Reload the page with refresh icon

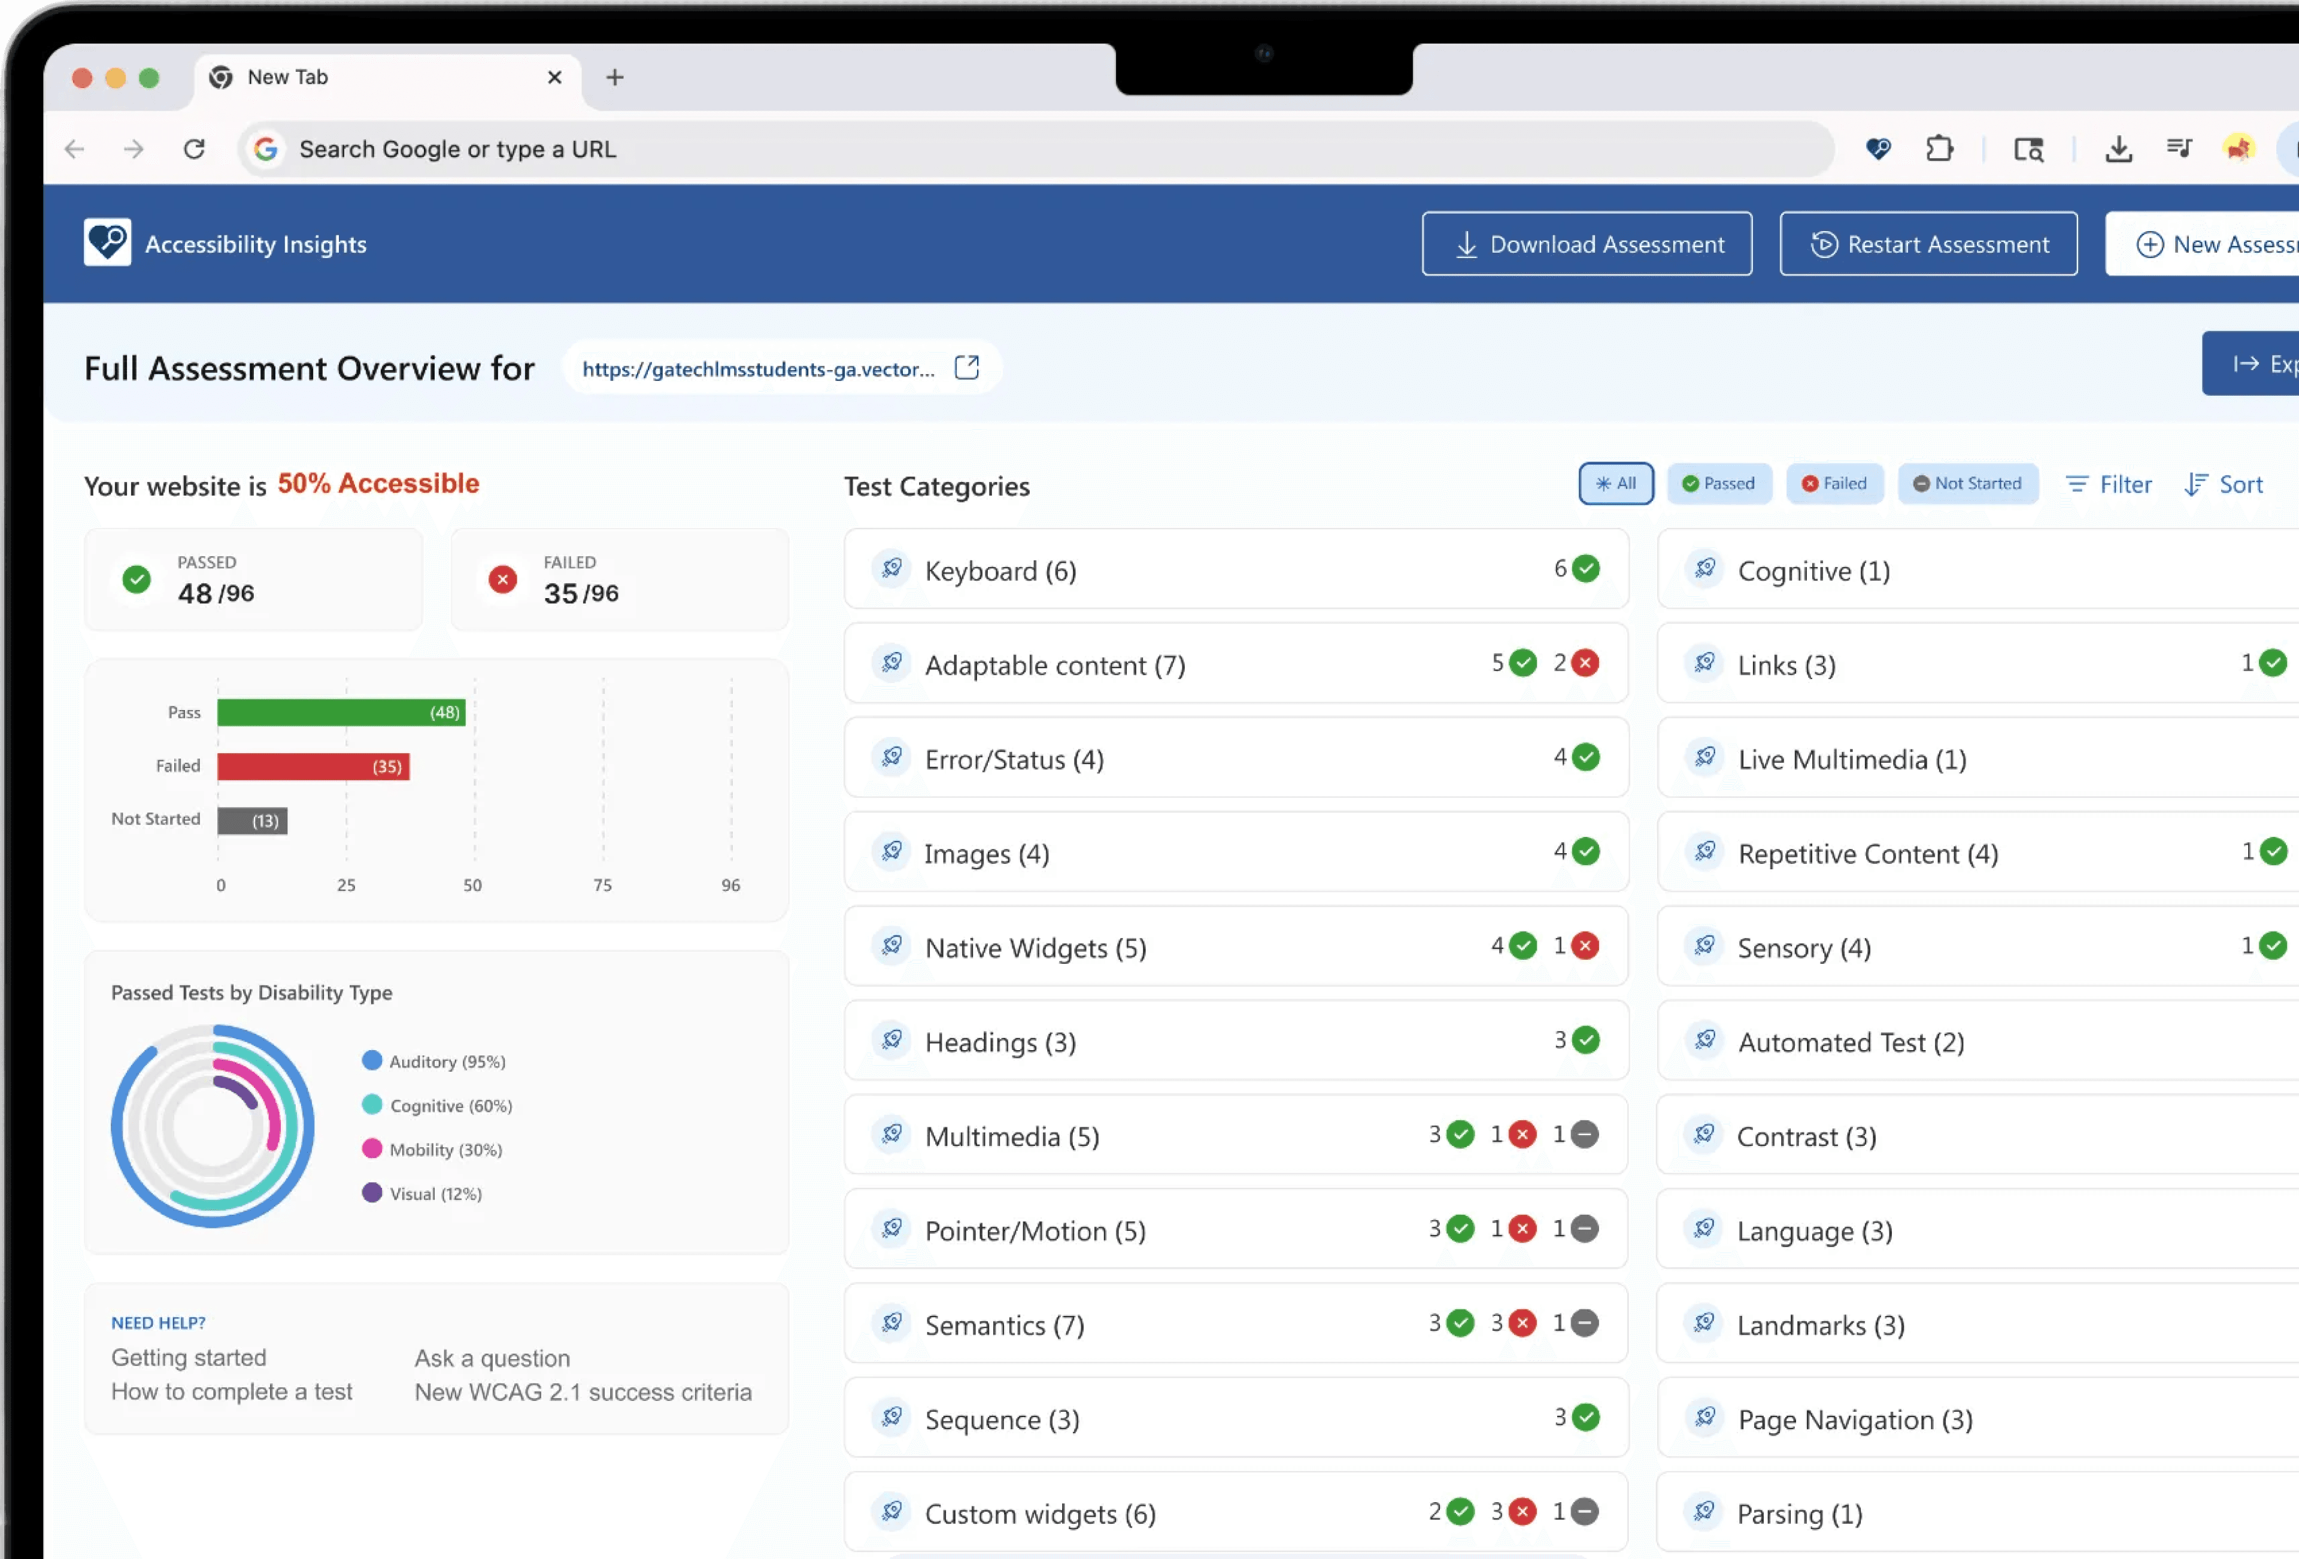[195, 149]
